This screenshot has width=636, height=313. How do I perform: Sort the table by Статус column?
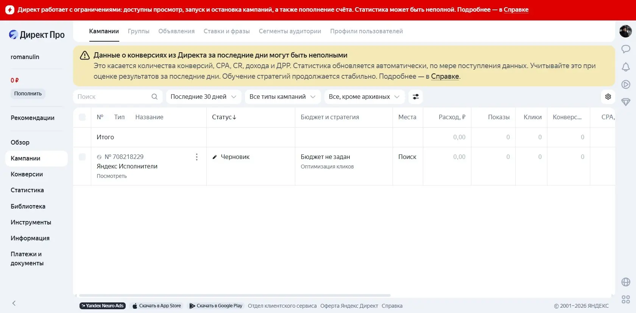tap(224, 117)
